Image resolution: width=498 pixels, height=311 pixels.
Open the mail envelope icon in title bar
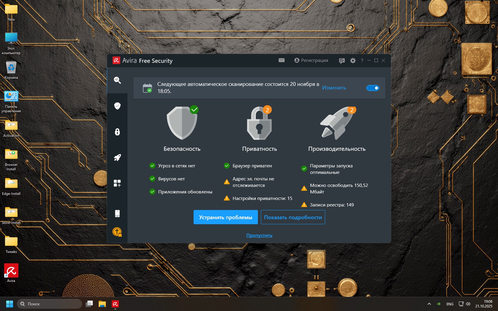tap(282, 60)
